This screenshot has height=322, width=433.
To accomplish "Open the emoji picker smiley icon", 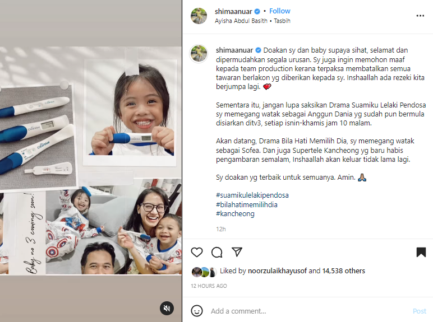I will pos(197,311).
